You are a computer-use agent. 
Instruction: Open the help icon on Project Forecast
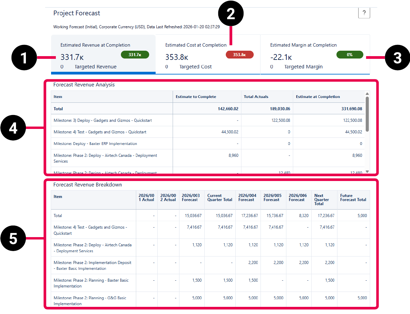[364, 13]
